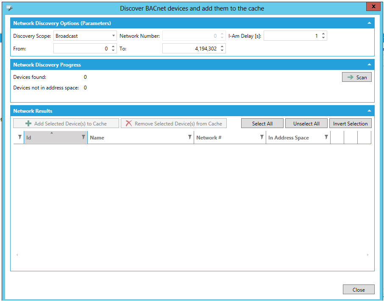Click Invert Selection

350,123
